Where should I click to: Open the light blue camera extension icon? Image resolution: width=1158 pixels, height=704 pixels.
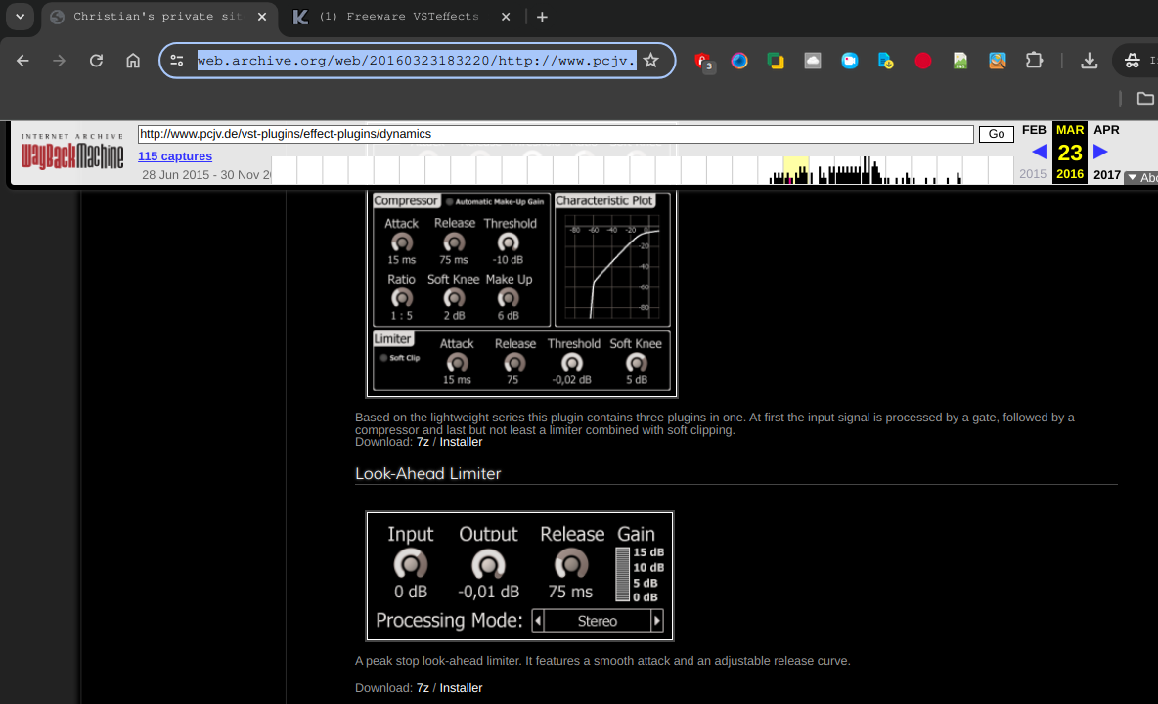click(x=849, y=61)
